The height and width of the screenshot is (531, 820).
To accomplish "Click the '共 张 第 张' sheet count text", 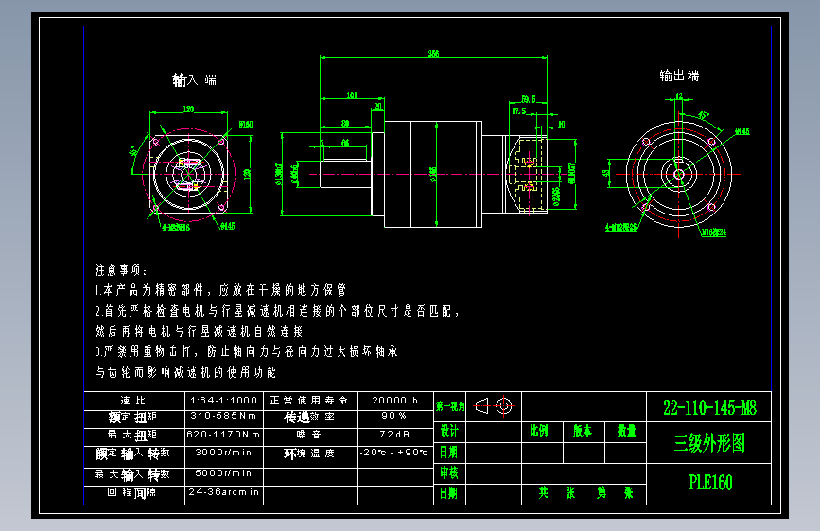I will tap(585, 492).
